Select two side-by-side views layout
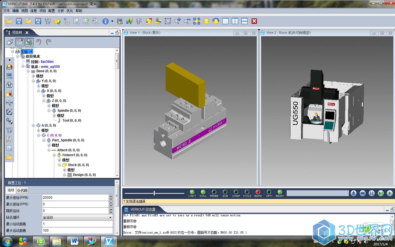This screenshot has height=247, width=395. pos(235,21)
